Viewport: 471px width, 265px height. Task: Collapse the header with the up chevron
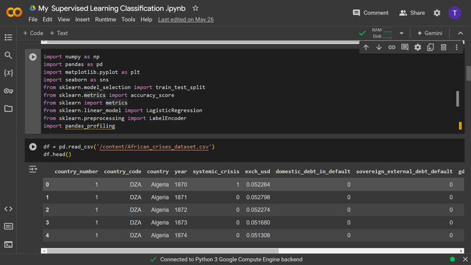tap(459, 33)
